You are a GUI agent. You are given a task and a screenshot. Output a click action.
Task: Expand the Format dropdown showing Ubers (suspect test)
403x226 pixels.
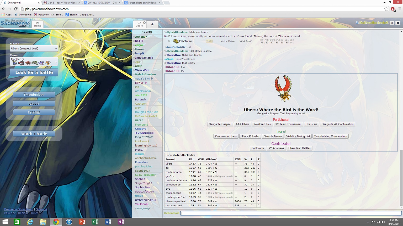34,48
